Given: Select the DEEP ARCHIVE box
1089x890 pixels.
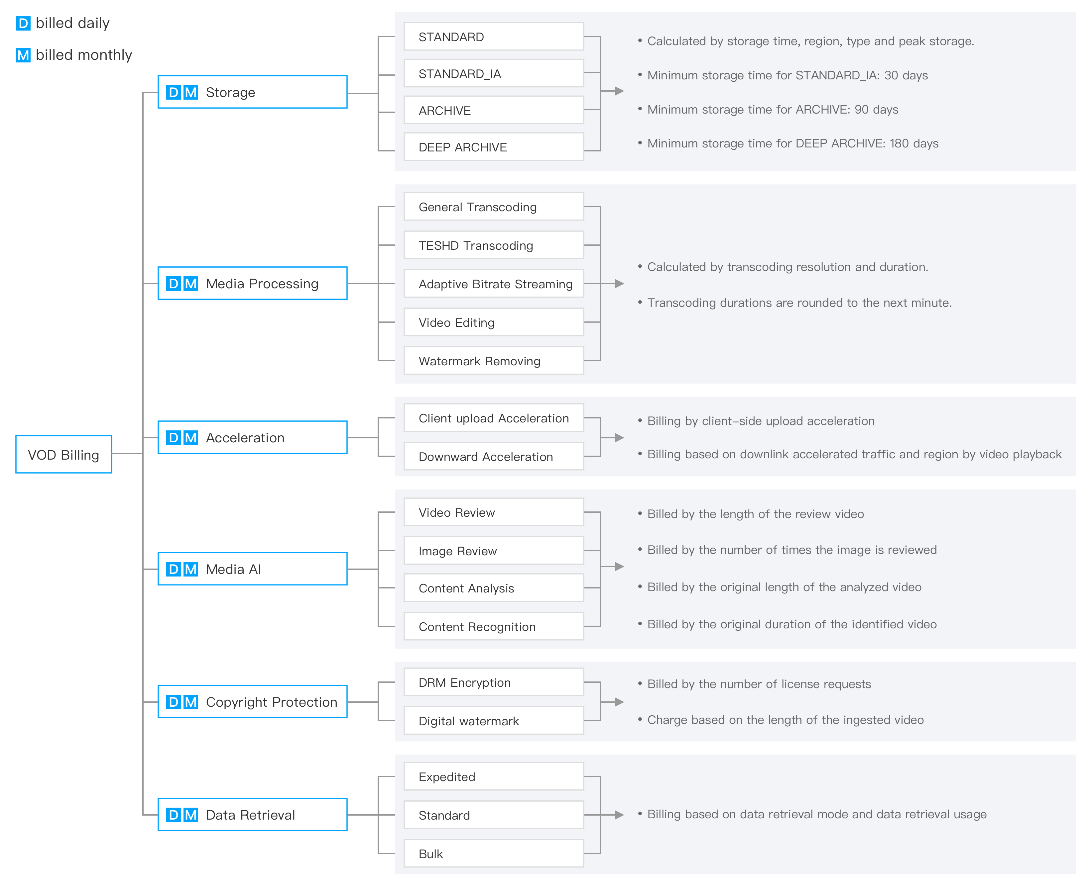Looking at the screenshot, I should click(493, 147).
